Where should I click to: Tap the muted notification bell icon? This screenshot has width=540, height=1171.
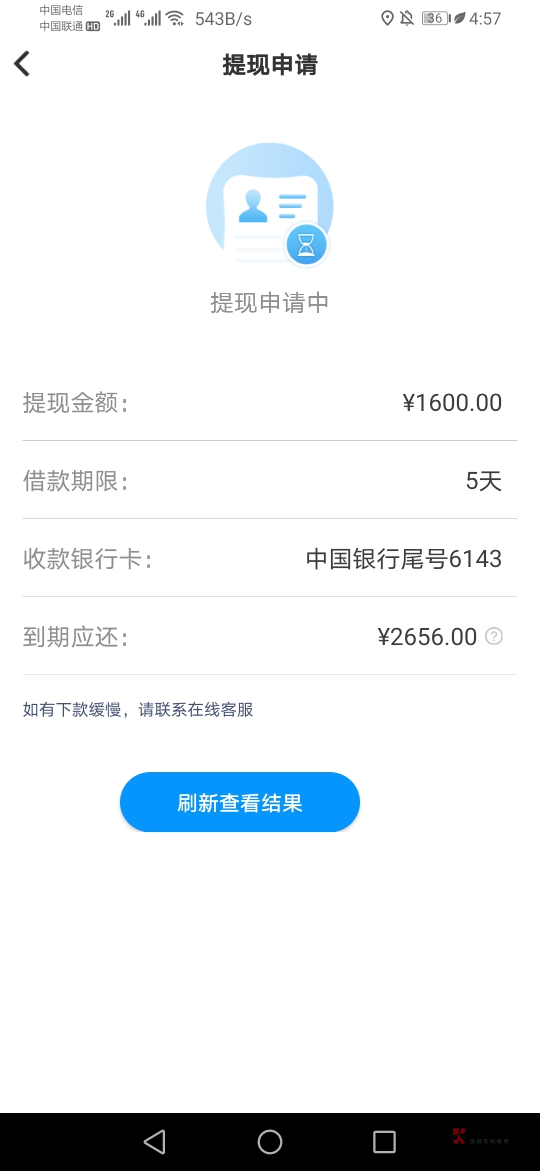(407, 19)
